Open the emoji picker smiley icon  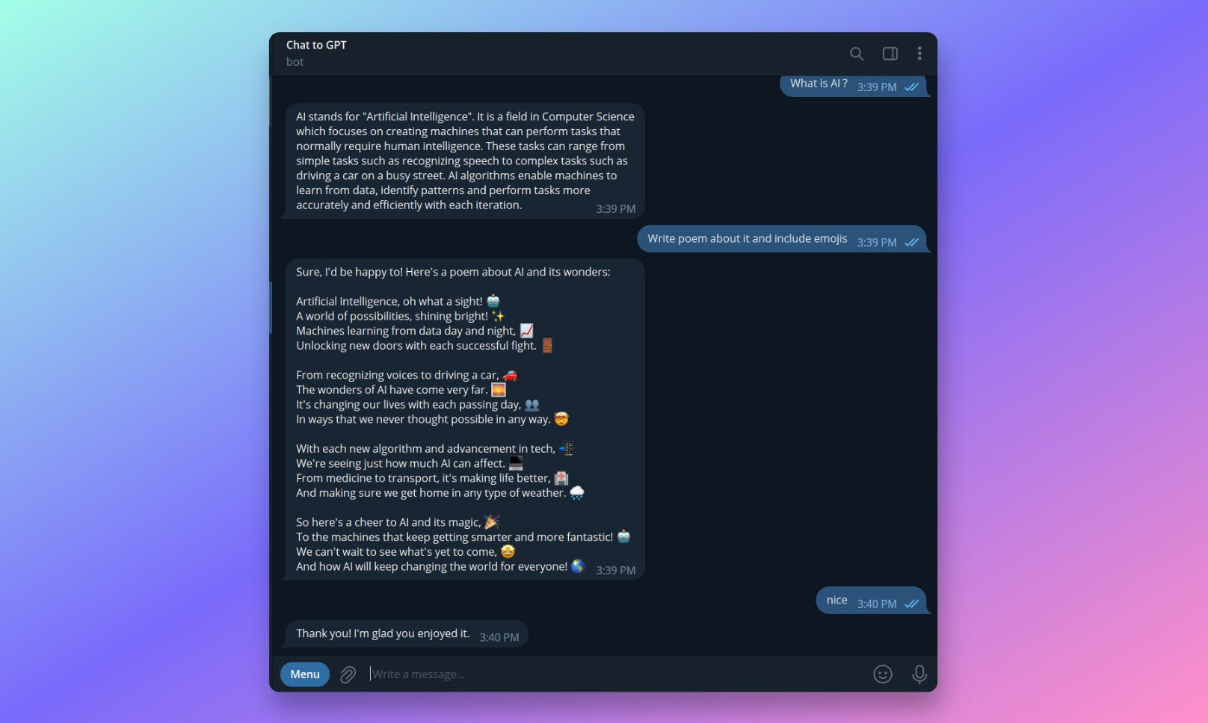[x=883, y=674]
